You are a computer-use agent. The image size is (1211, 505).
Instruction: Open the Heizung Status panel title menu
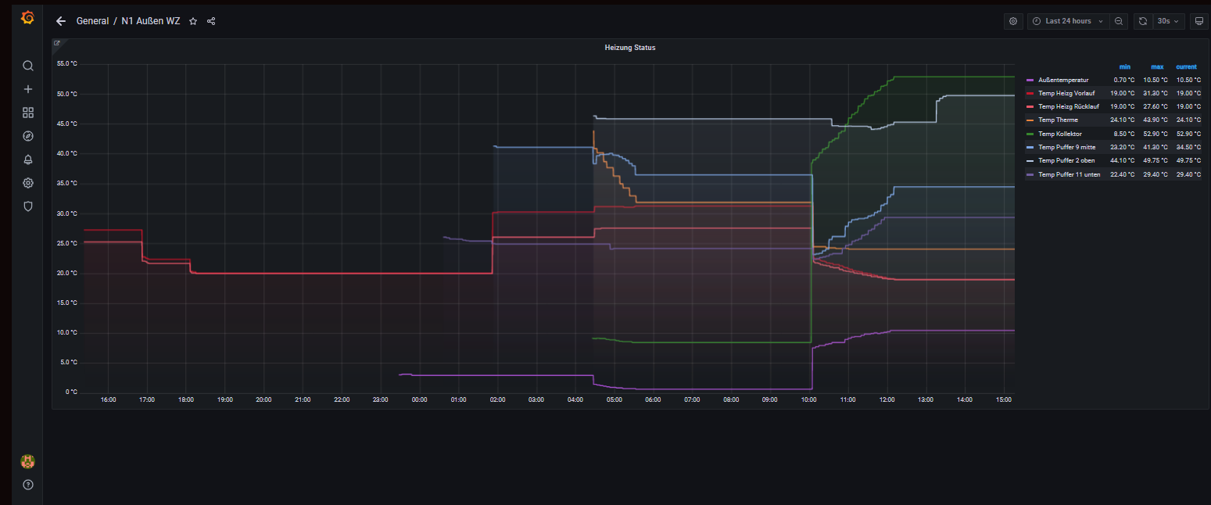pyautogui.click(x=630, y=48)
